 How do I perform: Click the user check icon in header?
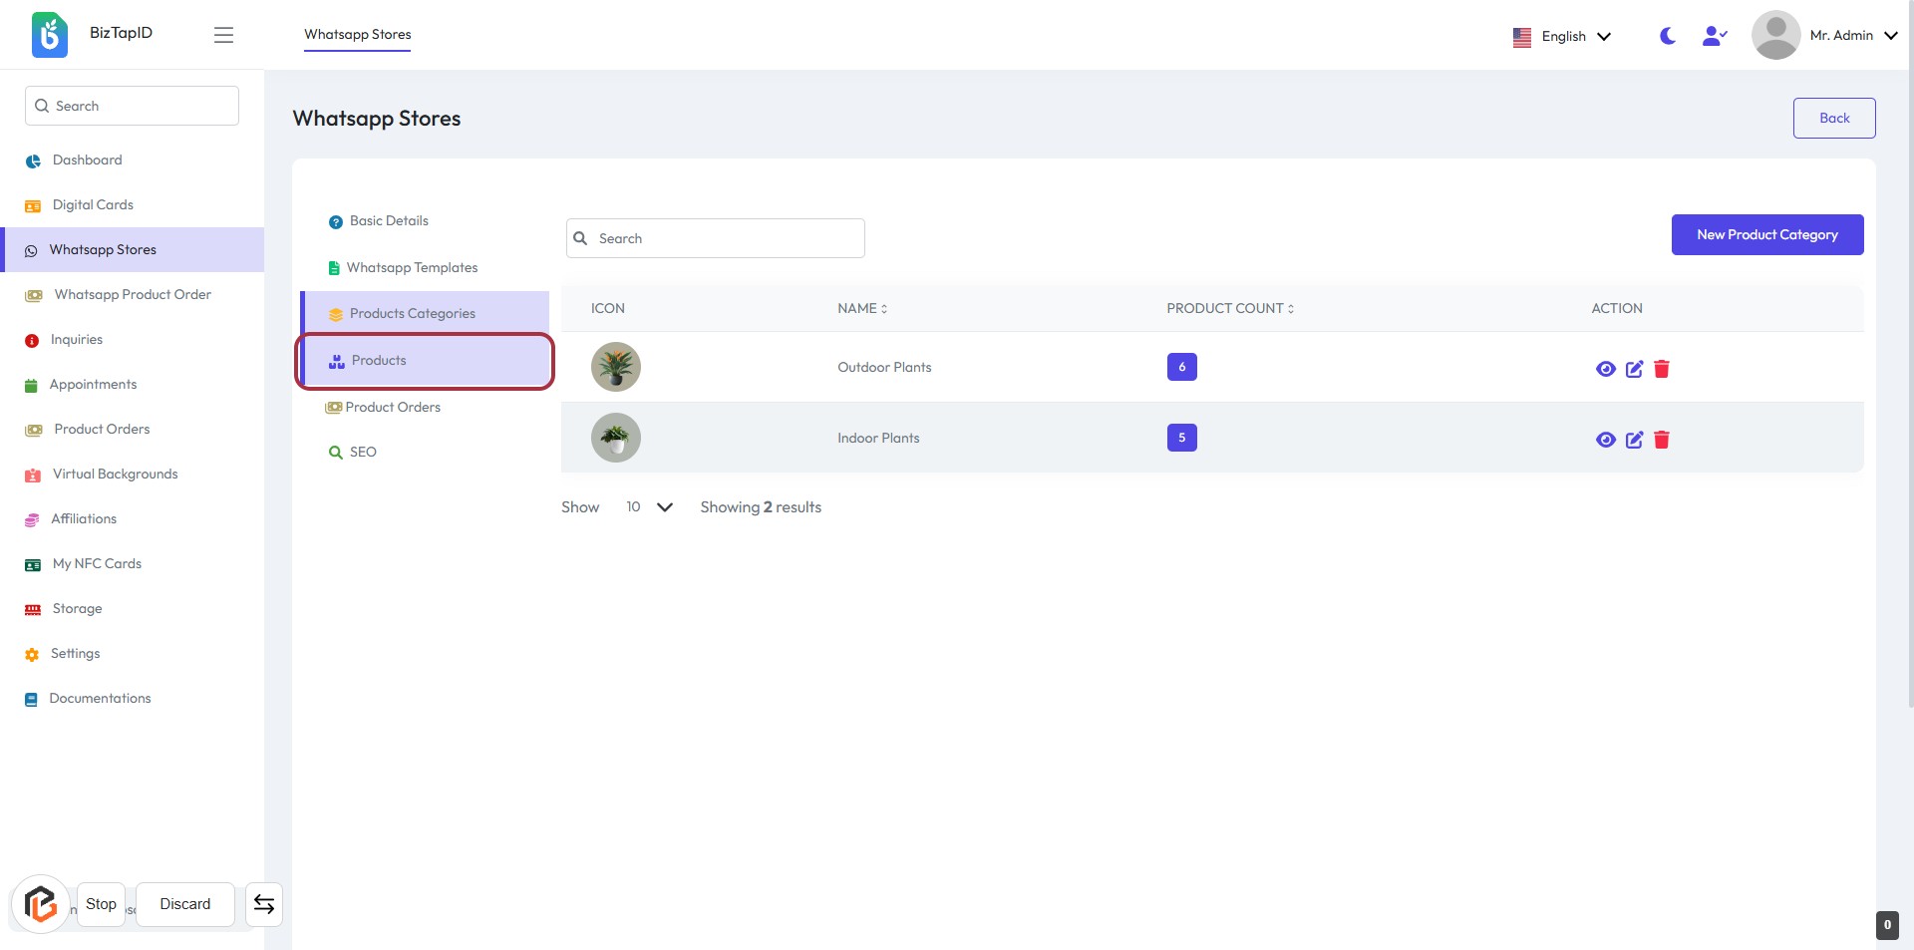click(1714, 36)
